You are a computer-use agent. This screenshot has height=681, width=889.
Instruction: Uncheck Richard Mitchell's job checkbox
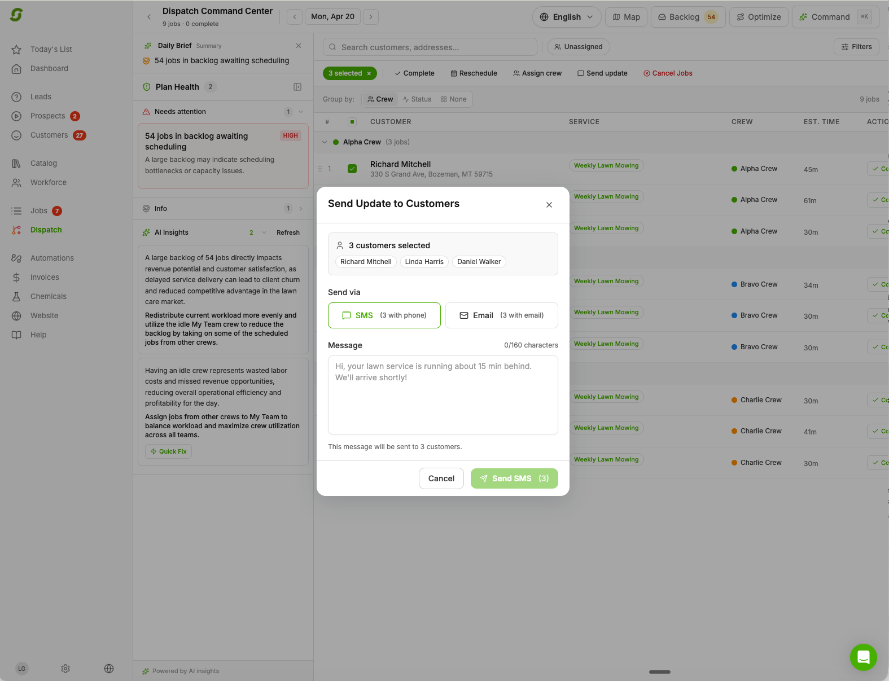(352, 169)
